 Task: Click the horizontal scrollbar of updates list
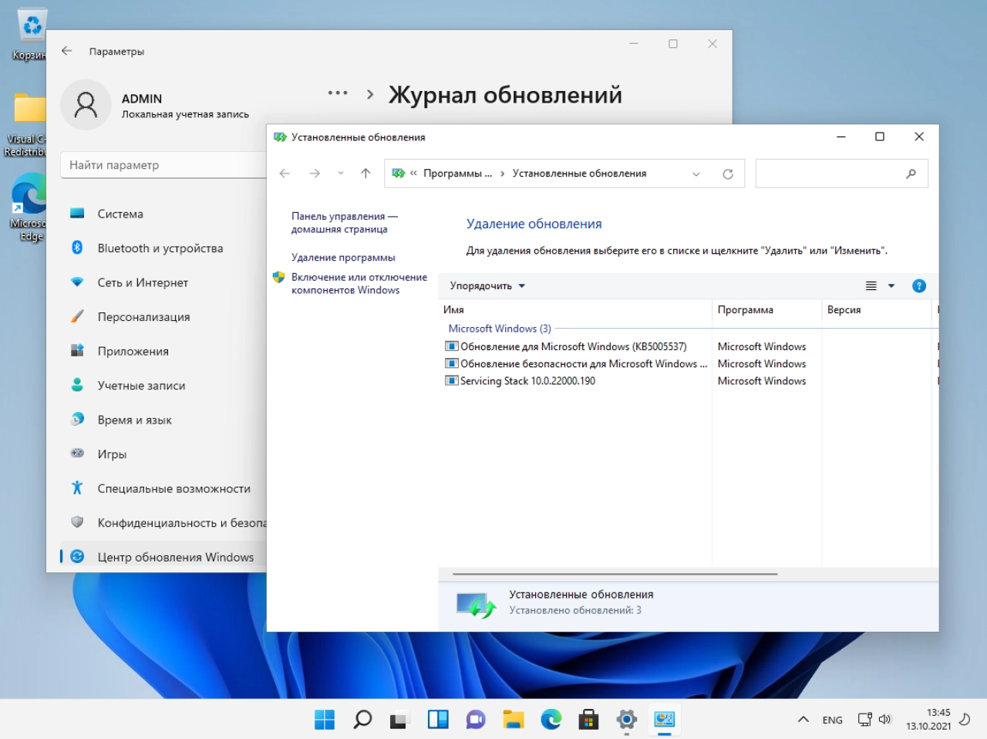[615, 574]
